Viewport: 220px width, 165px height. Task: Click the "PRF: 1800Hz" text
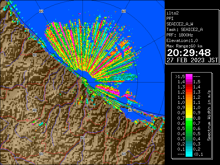[x=180, y=35]
